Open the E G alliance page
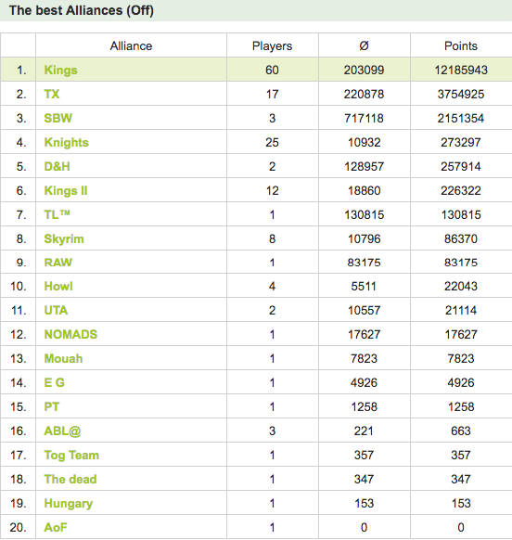Screen dimensions: 512x540 54,382
